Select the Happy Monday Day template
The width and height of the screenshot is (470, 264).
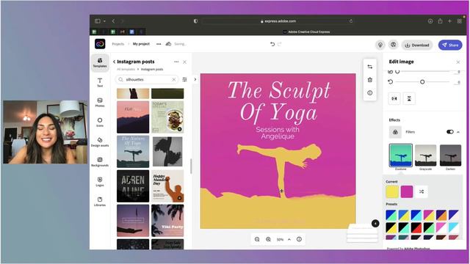pos(167,186)
